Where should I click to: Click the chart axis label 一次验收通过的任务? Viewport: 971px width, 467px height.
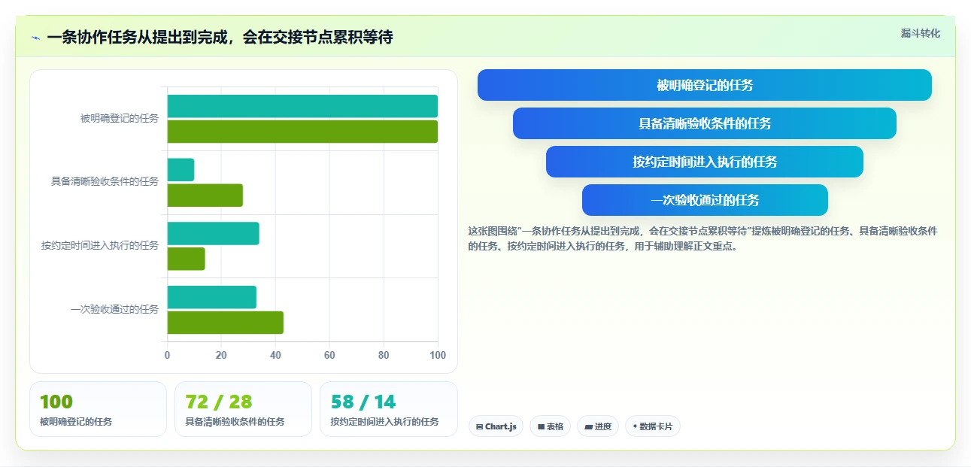tap(114, 309)
